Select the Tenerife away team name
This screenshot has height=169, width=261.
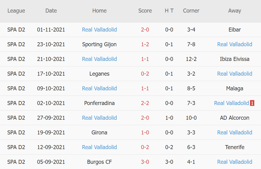click(234, 147)
